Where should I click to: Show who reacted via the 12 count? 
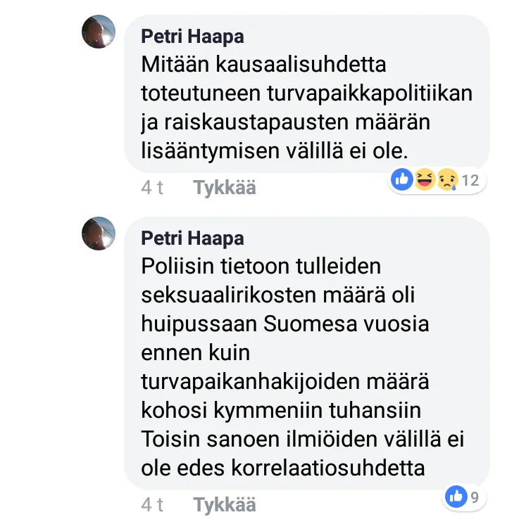click(x=470, y=181)
